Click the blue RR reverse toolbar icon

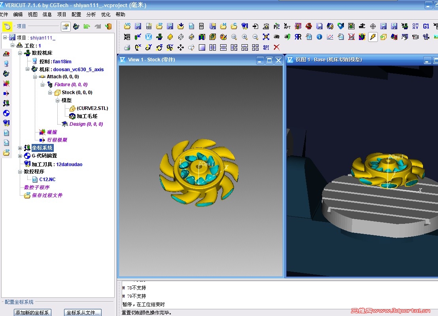point(298,37)
